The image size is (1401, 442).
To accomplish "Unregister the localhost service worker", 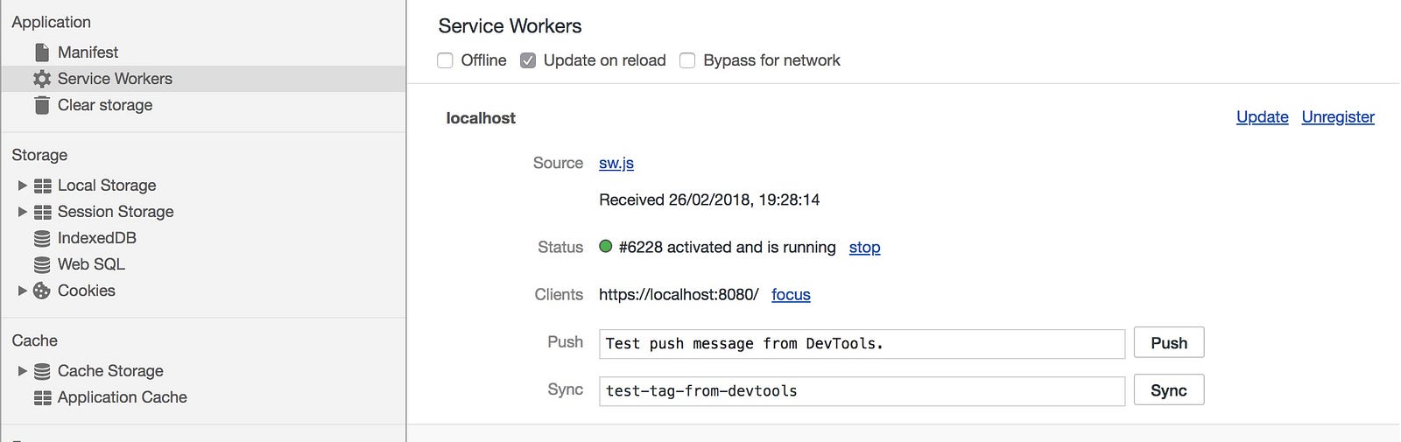I will (x=1338, y=117).
